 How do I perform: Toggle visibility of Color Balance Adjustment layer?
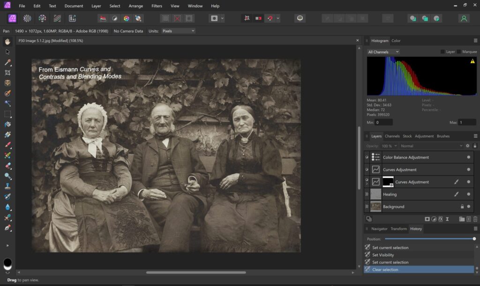[x=468, y=158]
